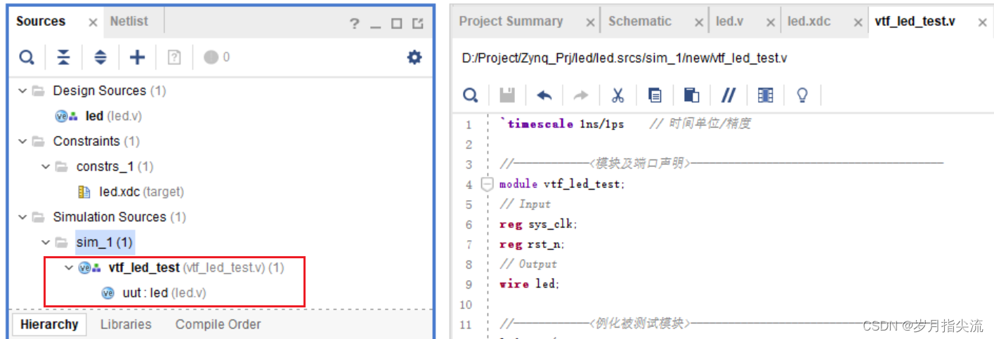Select the Design Sources (1) row
This screenshot has height=339, width=994.
tap(99, 91)
